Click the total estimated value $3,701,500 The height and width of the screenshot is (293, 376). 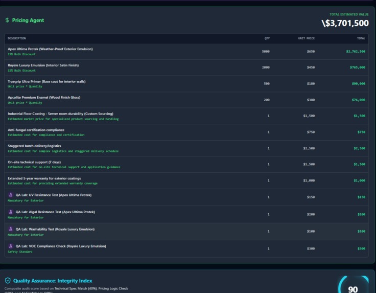click(345, 23)
